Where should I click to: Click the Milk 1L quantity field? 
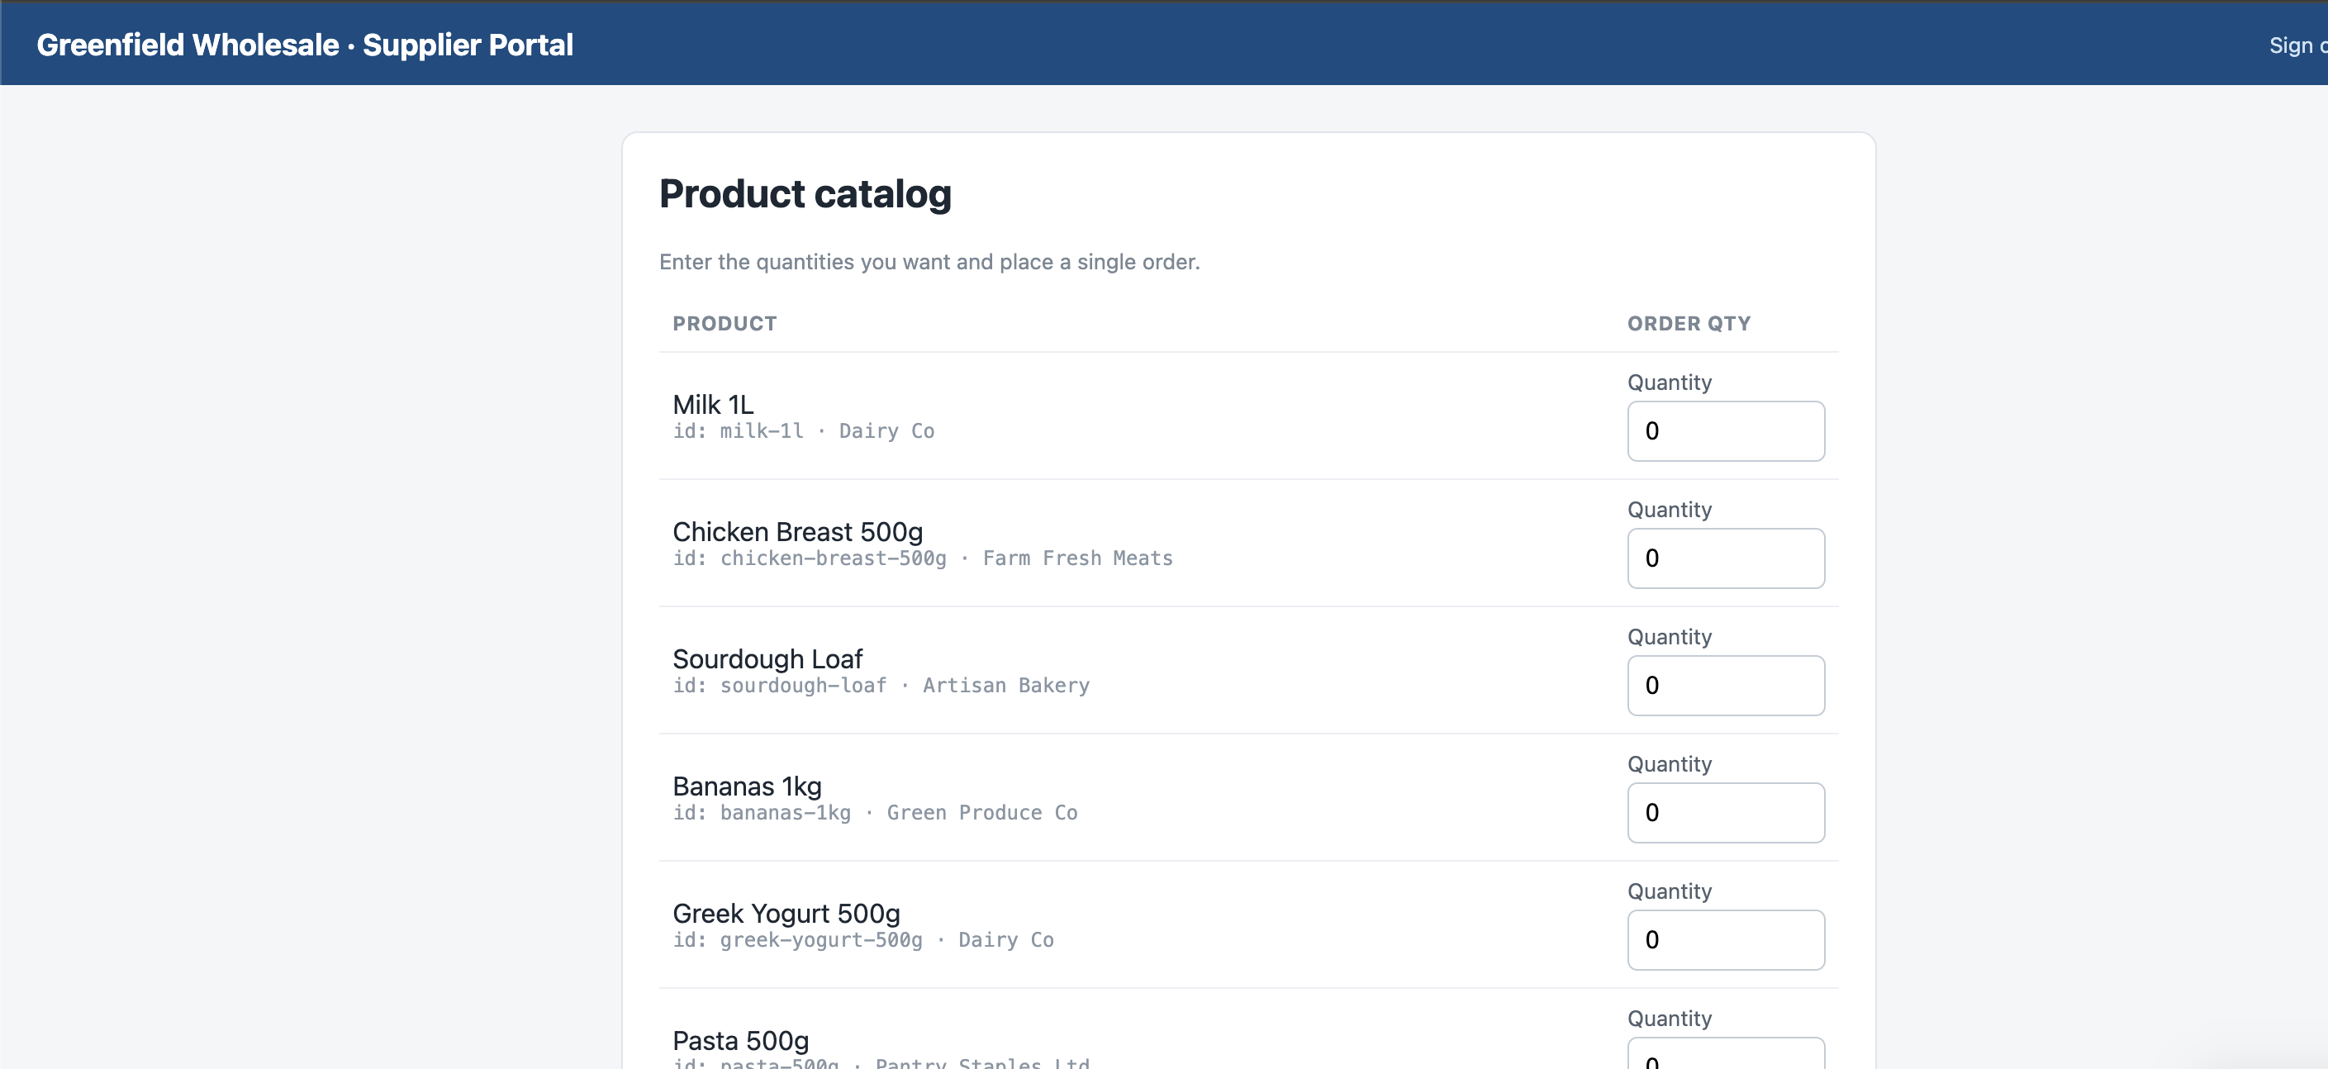tap(1725, 431)
